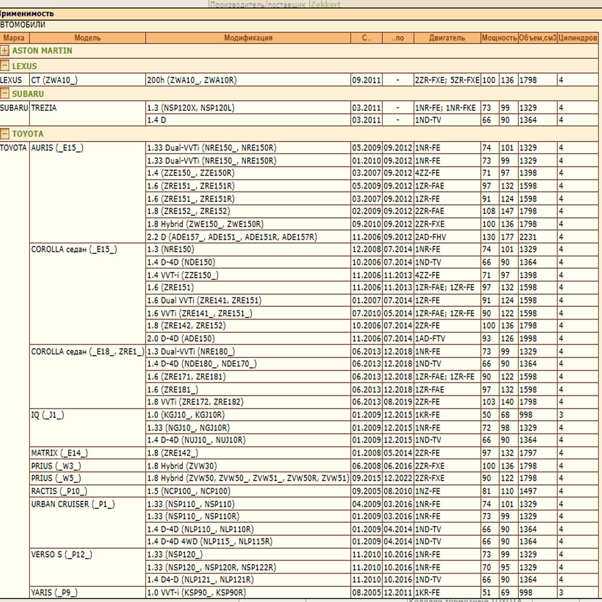Select the PRIUS (_W3_) model cell

(56, 466)
